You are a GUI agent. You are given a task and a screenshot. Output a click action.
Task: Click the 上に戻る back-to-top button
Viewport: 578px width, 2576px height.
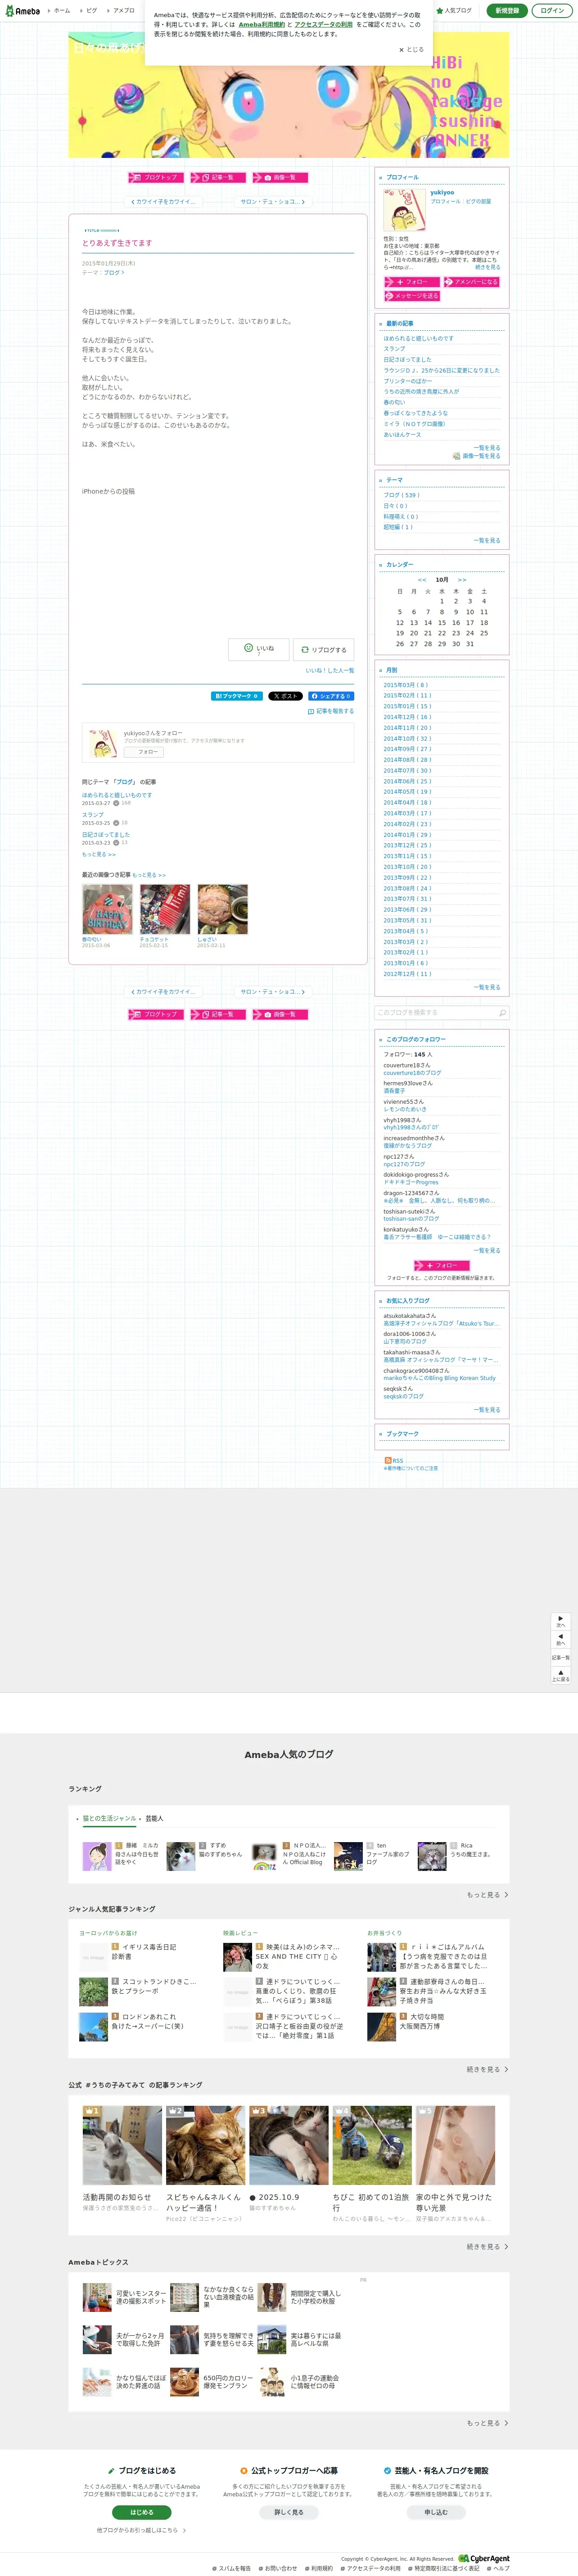pos(561,1675)
